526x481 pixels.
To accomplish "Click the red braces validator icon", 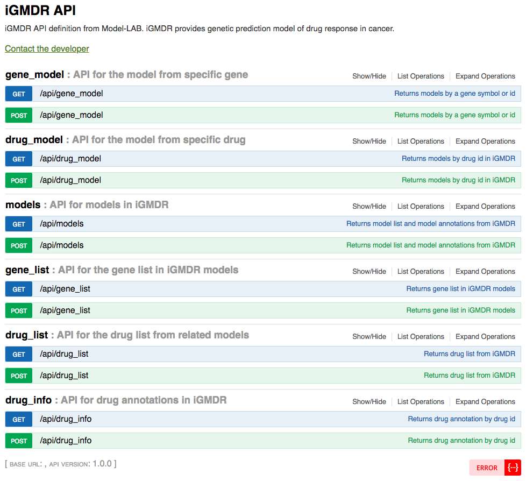I will point(513,468).
